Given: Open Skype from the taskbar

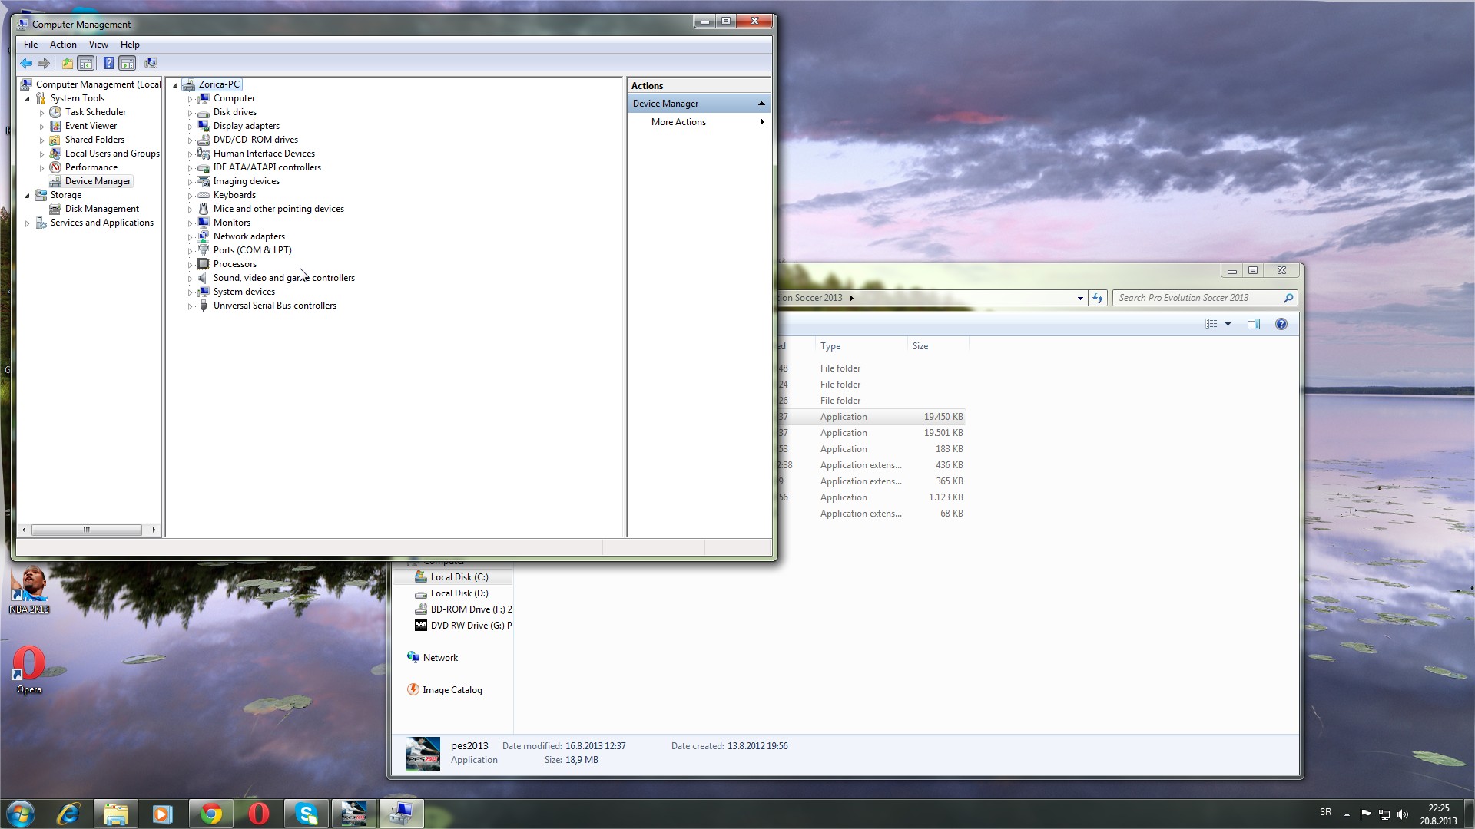Looking at the screenshot, I should click(307, 814).
